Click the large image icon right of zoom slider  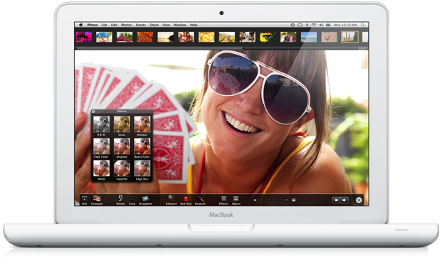[x=293, y=200]
